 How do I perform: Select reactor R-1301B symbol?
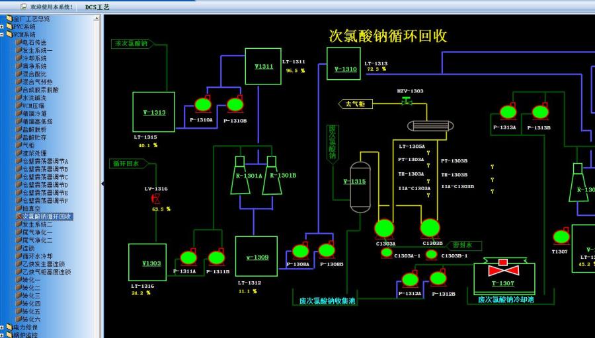tap(273, 175)
